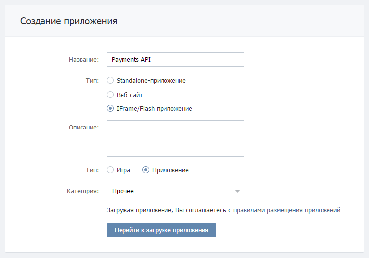Open the правилами размещения приложений link

(x=287, y=210)
